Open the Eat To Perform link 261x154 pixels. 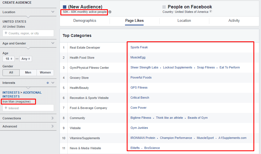click(230, 67)
